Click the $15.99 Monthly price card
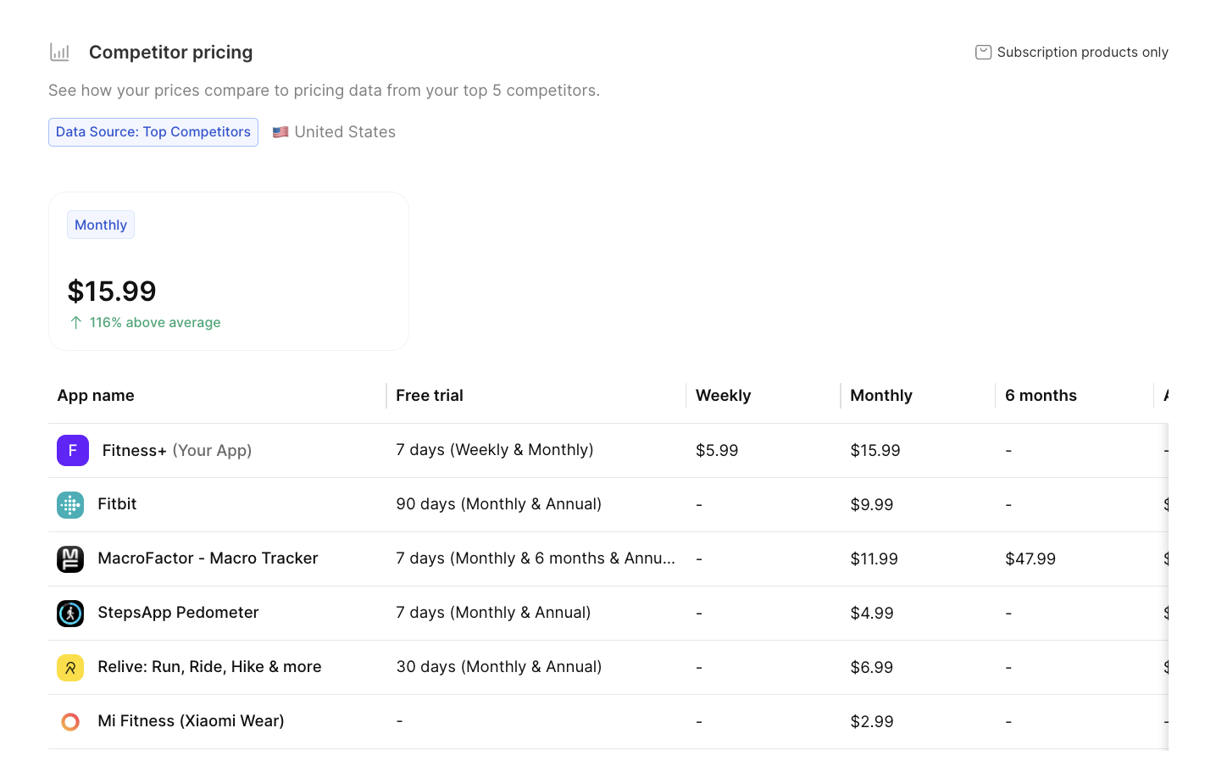 point(229,271)
